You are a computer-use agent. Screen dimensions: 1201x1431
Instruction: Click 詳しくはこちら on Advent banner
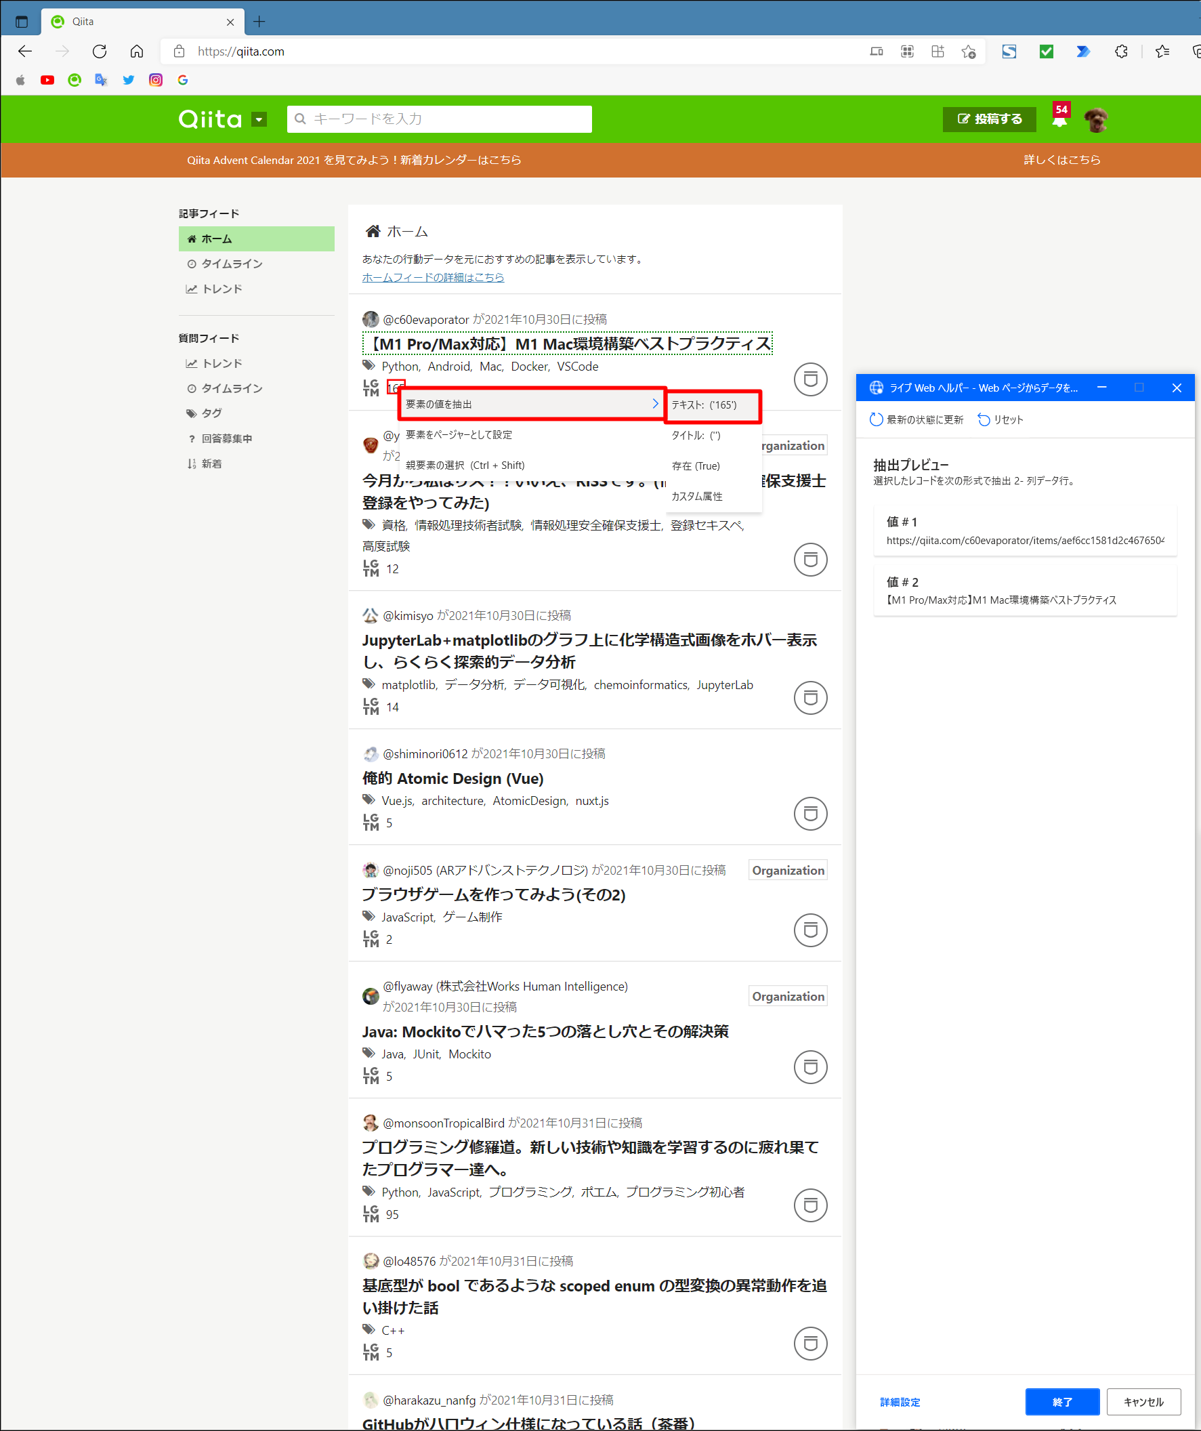(x=1062, y=159)
